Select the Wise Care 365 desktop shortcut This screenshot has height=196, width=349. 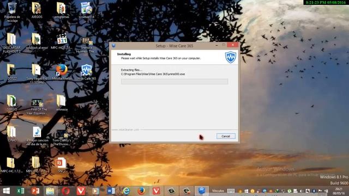click(87, 72)
